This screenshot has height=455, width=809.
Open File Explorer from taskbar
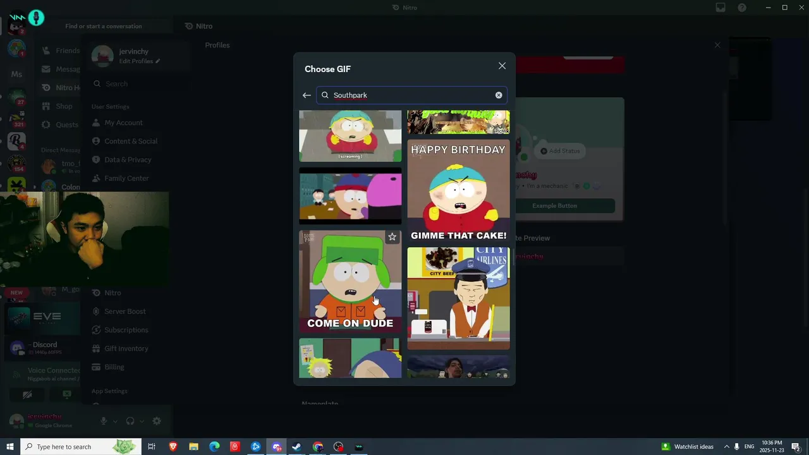click(x=193, y=447)
